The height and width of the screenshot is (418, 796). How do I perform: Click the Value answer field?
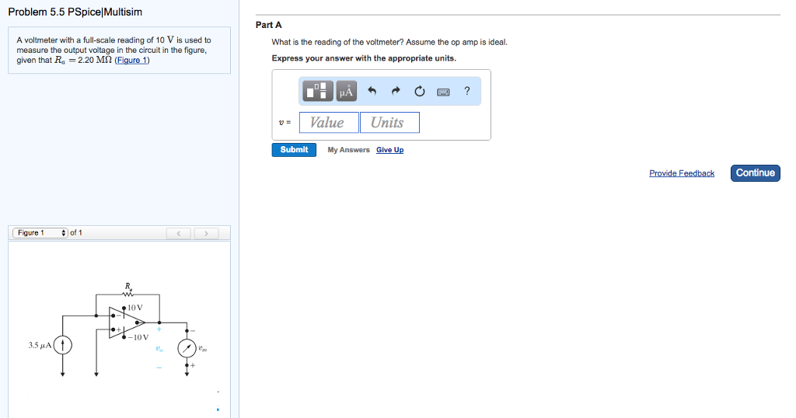point(327,123)
